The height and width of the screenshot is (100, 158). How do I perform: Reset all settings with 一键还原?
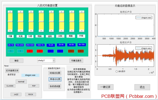coord(105,87)
